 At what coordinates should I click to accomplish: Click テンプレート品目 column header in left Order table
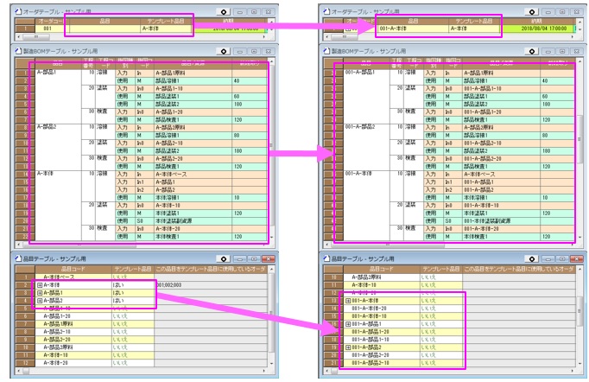163,19
